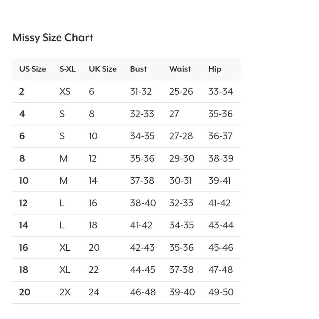The height and width of the screenshot is (319, 319).
Task: Select hip measurement 39-41 cell
Action: coord(219,181)
